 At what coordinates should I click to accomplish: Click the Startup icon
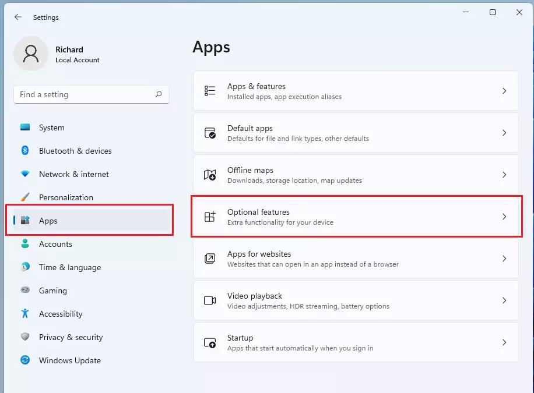pyautogui.click(x=210, y=342)
